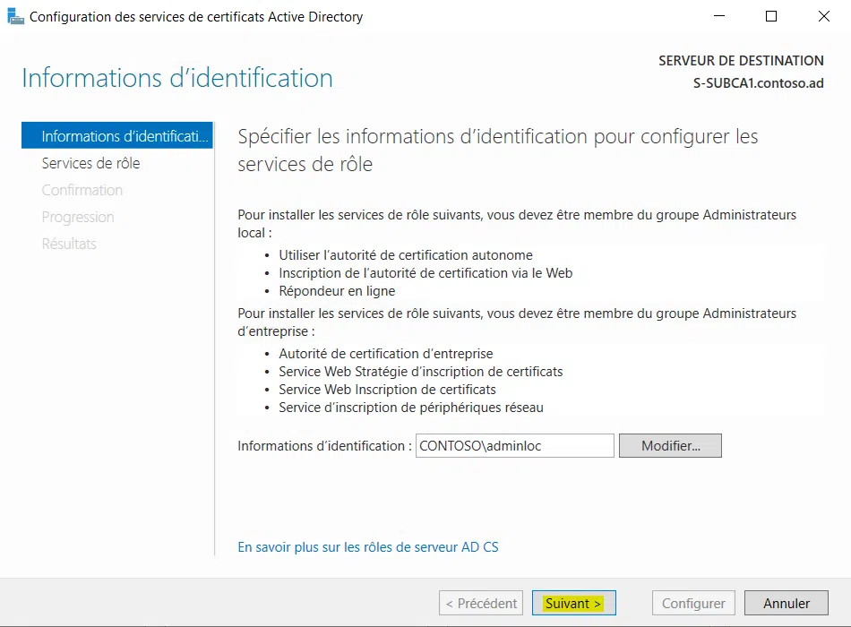Click the Autorité de certification d'entreprise entry
The width and height of the screenshot is (851, 627).
click(x=386, y=353)
